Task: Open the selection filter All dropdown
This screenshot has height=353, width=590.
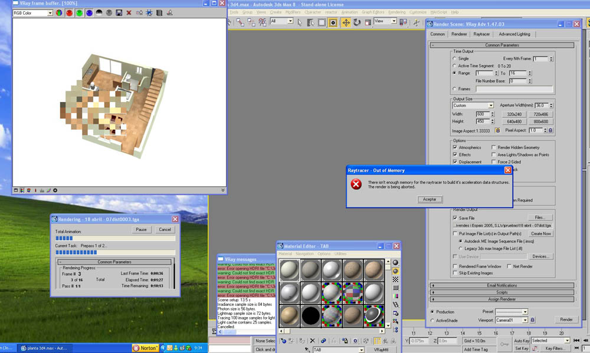Action: coord(281,21)
